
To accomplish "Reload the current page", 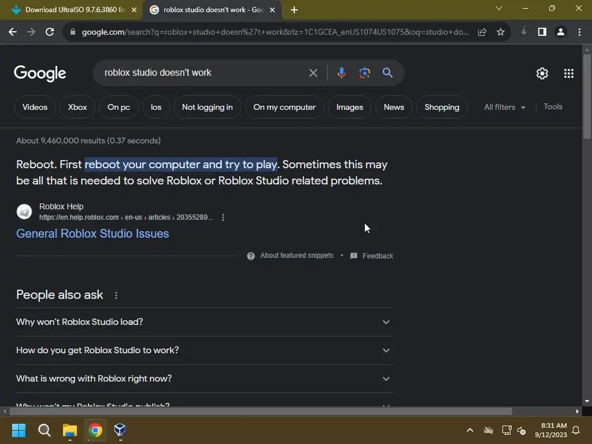I will coord(50,32).
